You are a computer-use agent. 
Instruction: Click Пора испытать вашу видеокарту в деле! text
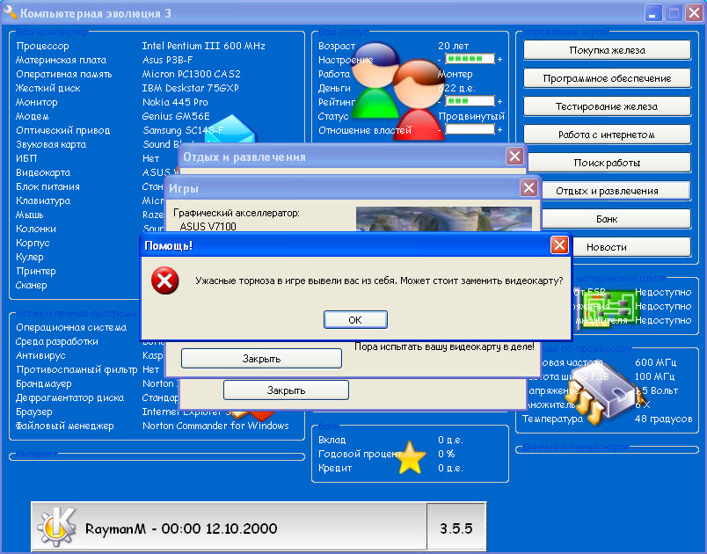click(x=444, y=346)
